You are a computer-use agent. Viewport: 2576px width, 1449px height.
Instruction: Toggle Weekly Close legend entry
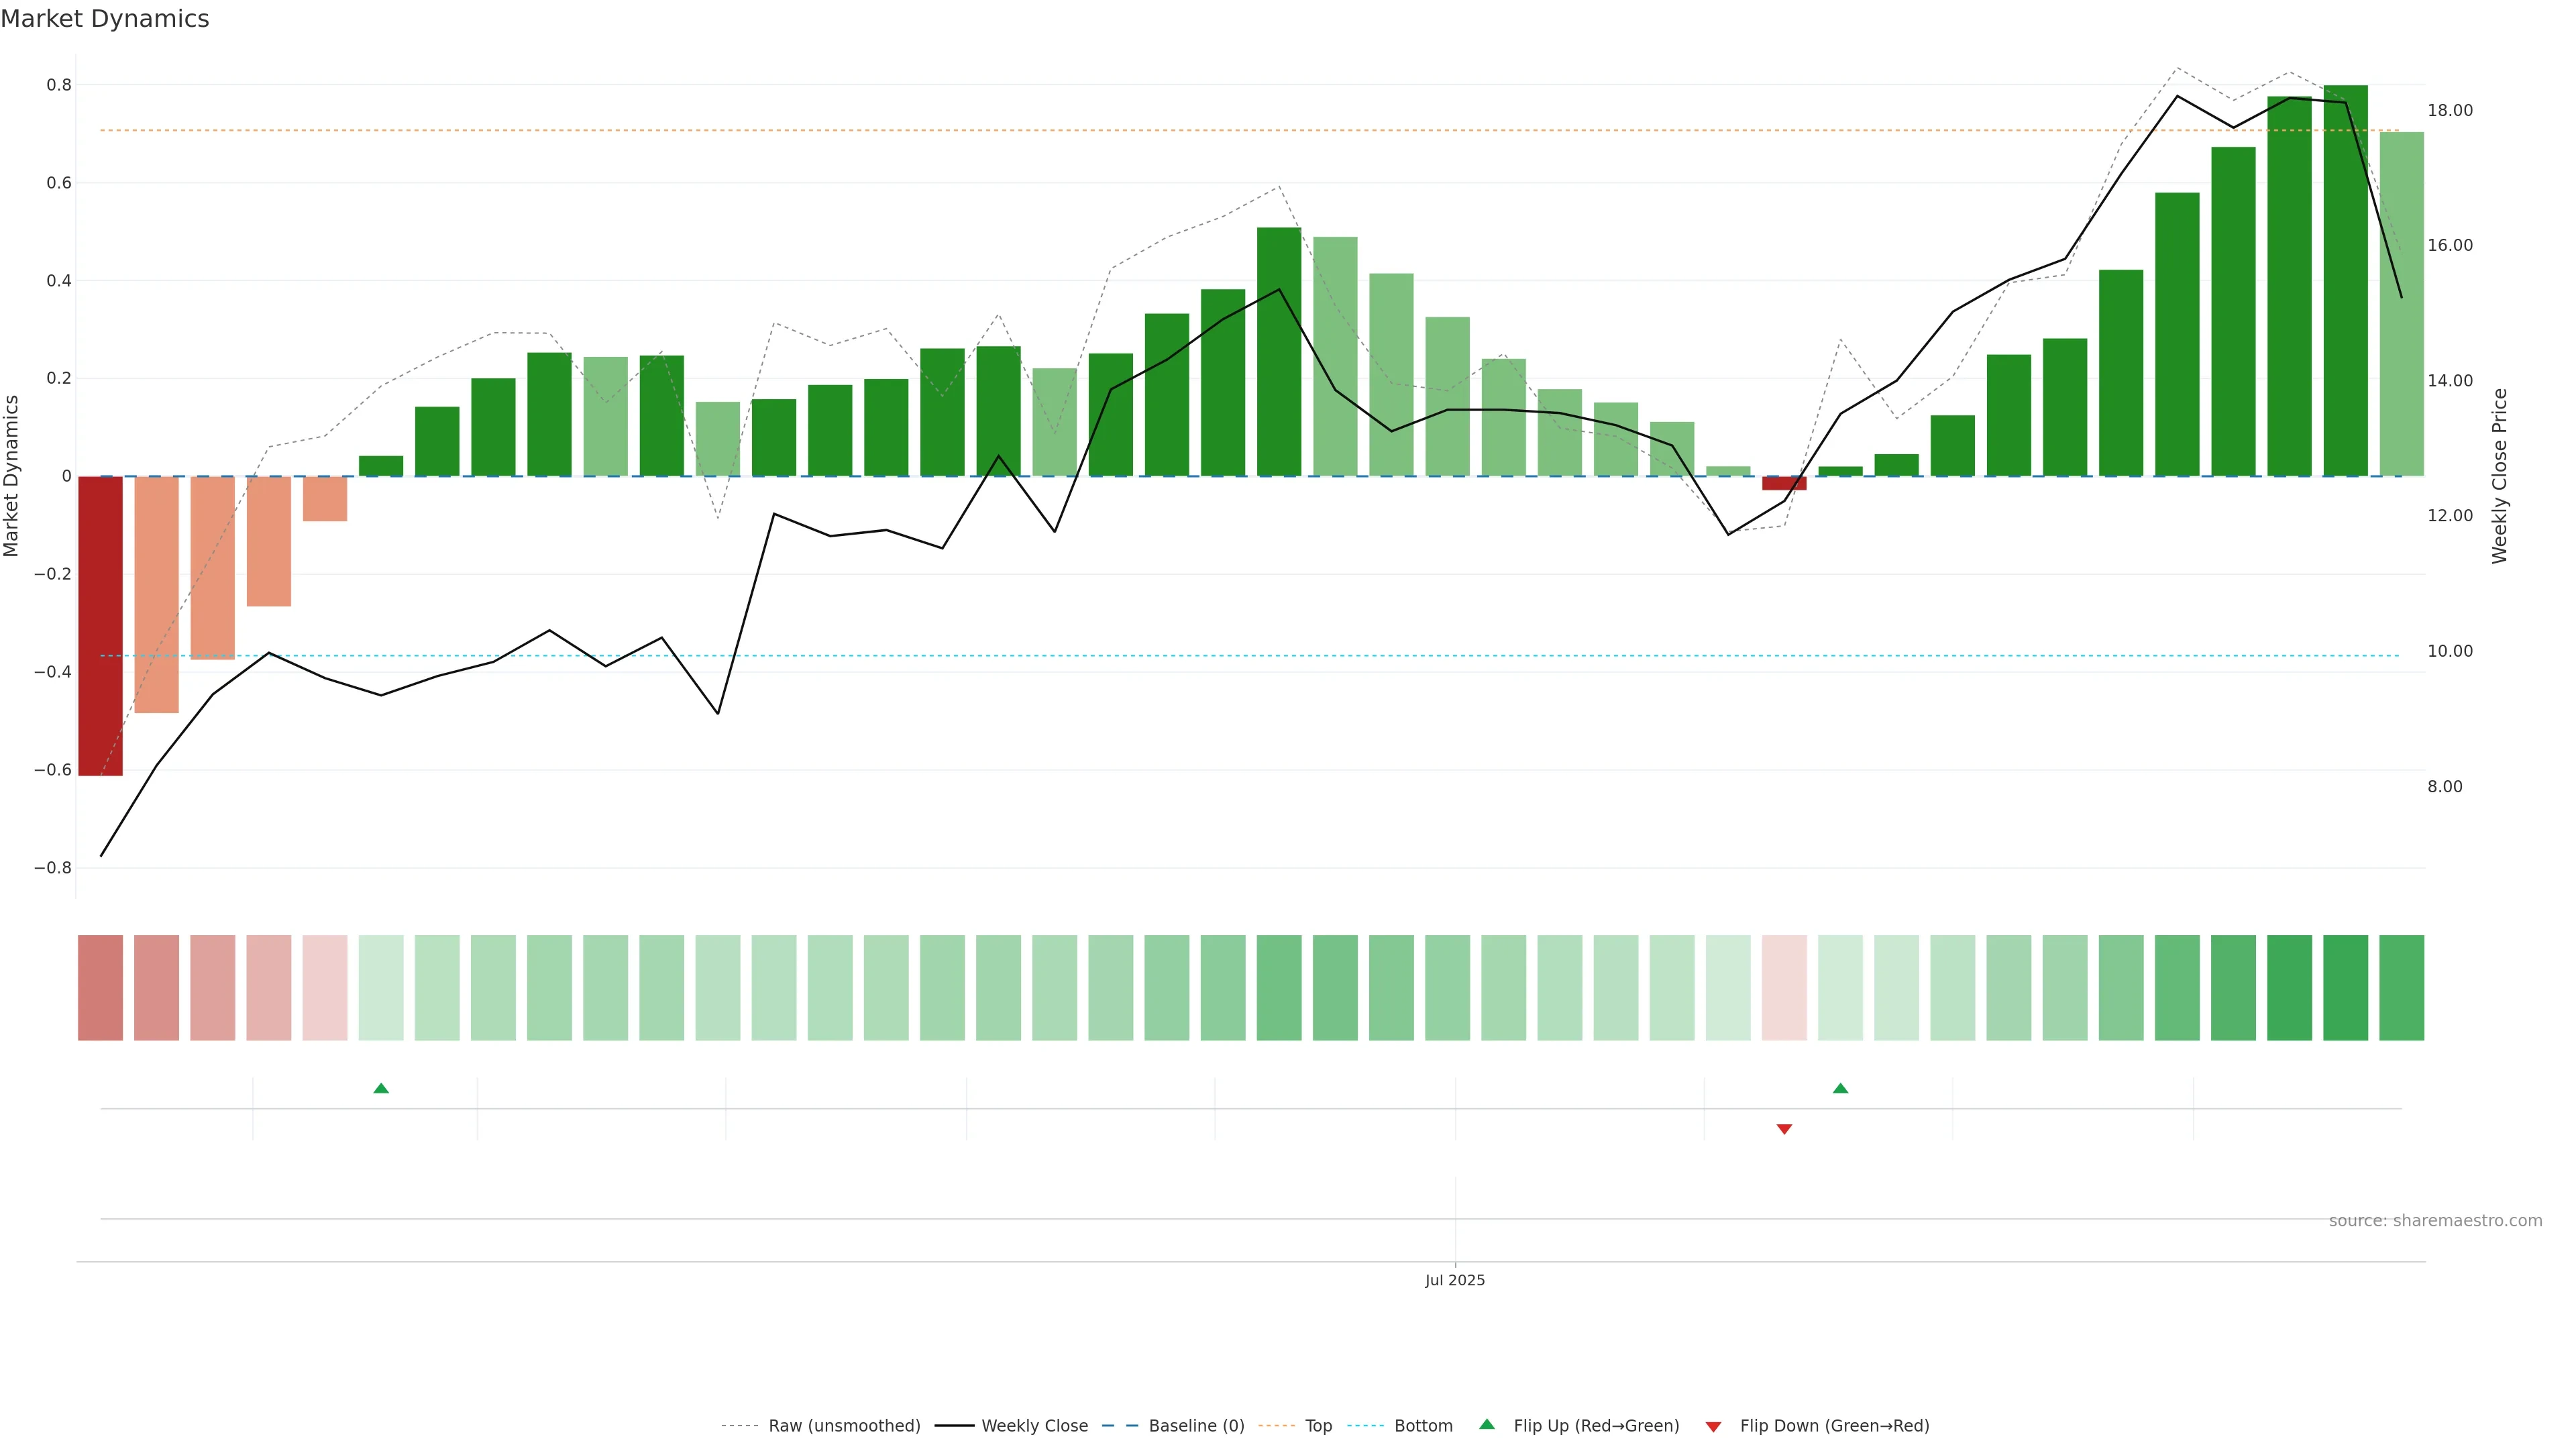point(1034,1426)
